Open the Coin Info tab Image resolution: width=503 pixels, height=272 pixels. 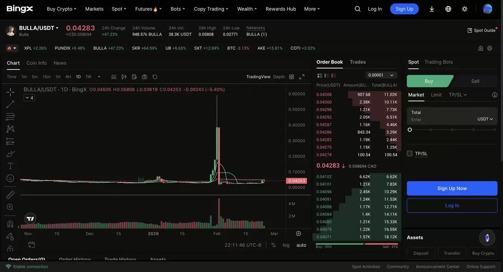pyautogui.click(x=37, y=63)
